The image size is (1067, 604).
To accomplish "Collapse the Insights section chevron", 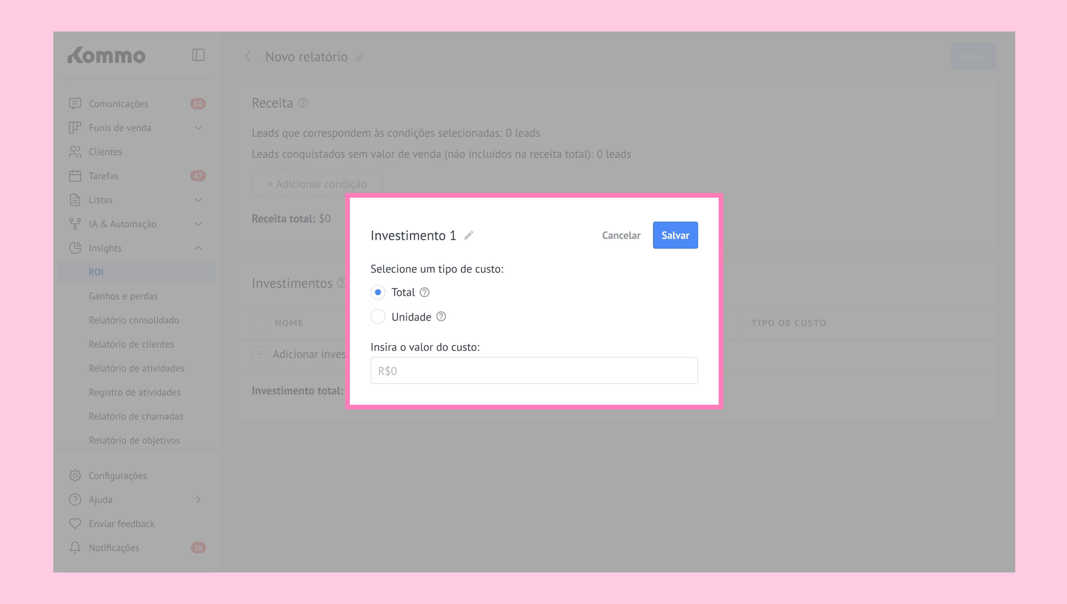I will [198, 248].
